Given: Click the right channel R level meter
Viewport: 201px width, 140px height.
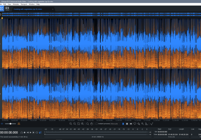Looking at the screenshot, I should pos(96,134).
